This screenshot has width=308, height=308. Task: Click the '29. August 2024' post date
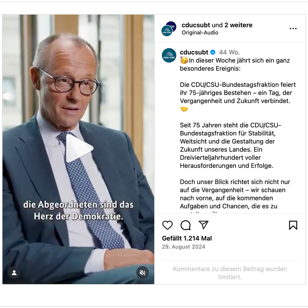click(x=184, y=247)
